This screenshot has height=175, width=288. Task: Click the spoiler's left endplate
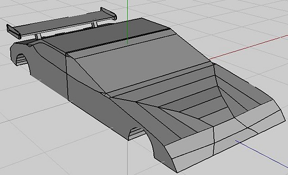point(13,31)
